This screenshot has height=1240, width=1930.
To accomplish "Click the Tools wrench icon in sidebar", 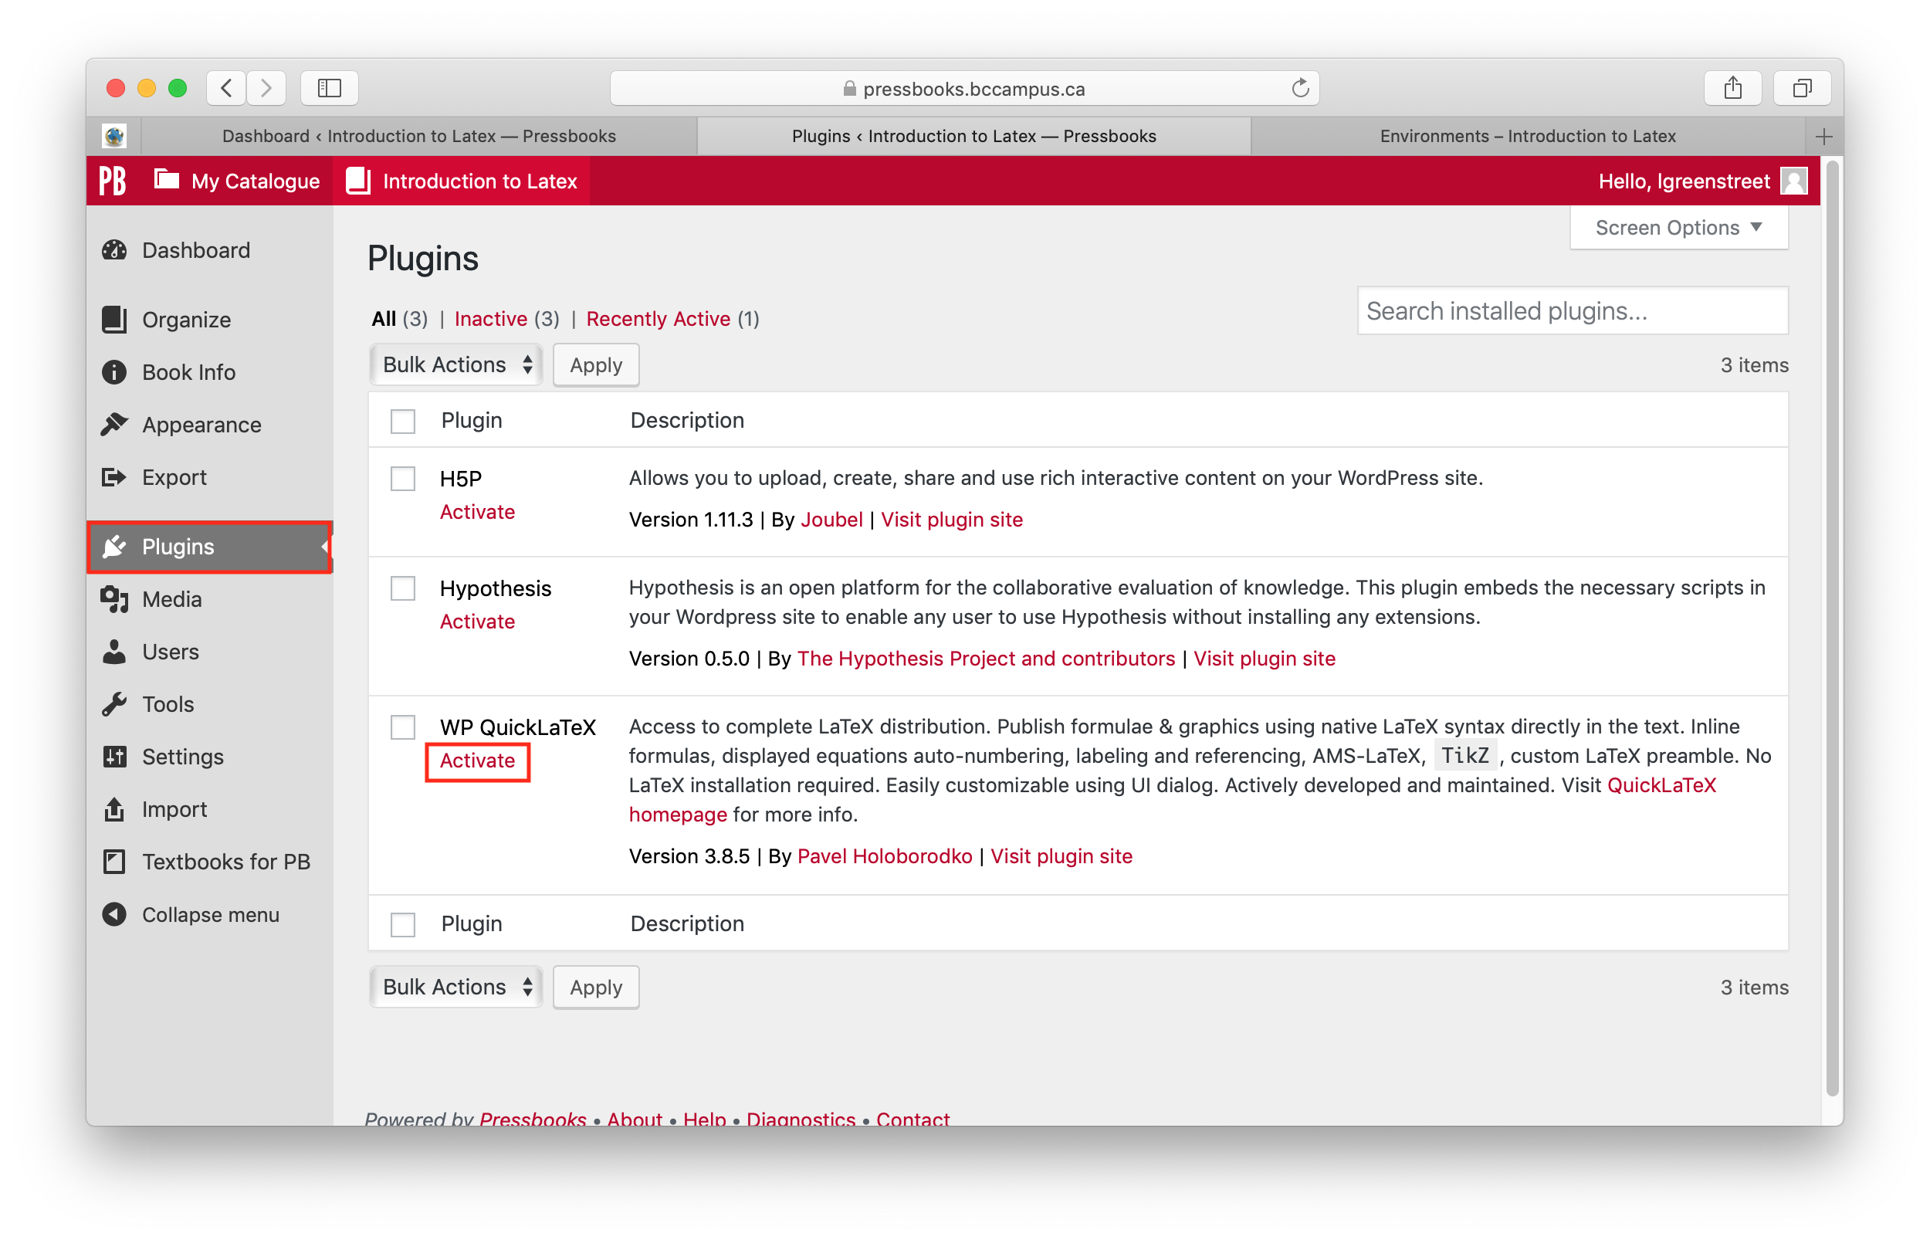I will (114, 704).
